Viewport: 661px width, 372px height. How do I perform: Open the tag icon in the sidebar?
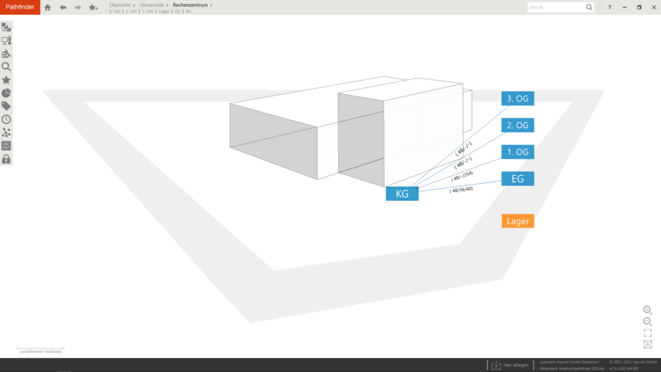(x=6, y=106)
